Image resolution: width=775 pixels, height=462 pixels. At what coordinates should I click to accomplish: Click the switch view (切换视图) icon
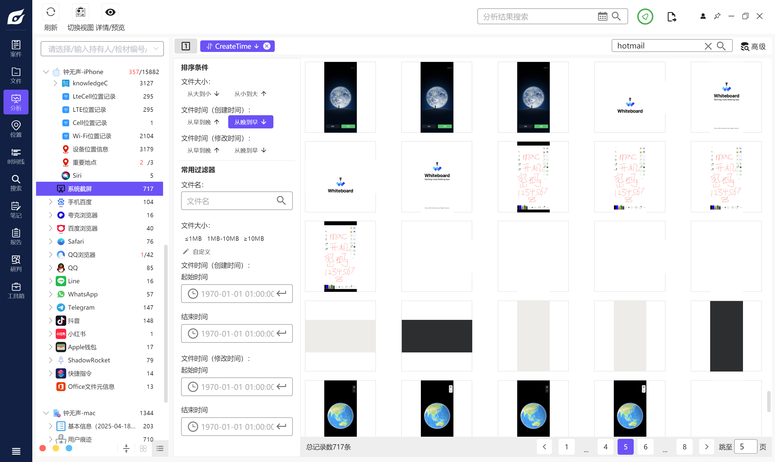pyautogui.click(x=80, y=12)
